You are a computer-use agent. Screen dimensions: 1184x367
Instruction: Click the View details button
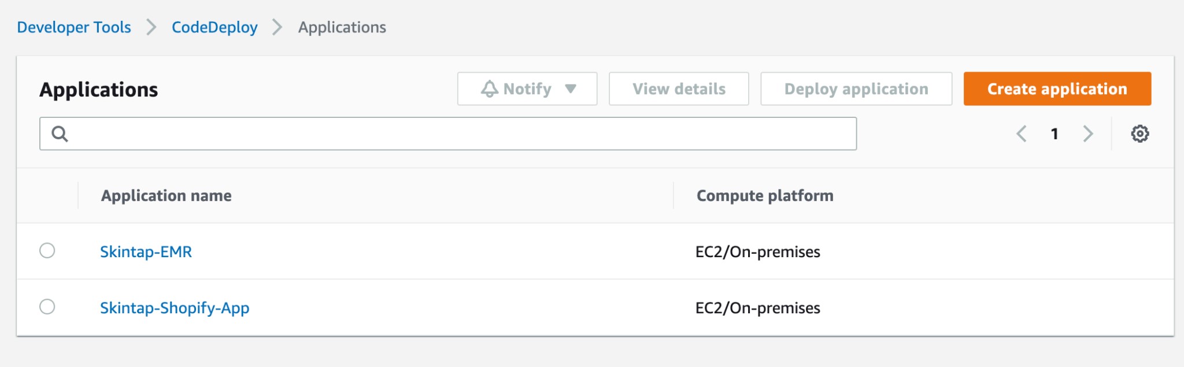click(679, 89)
